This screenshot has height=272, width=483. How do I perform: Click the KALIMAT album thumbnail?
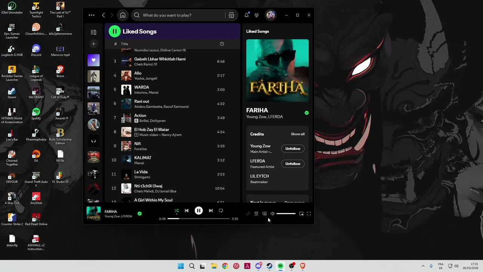(x=126, y=160)
